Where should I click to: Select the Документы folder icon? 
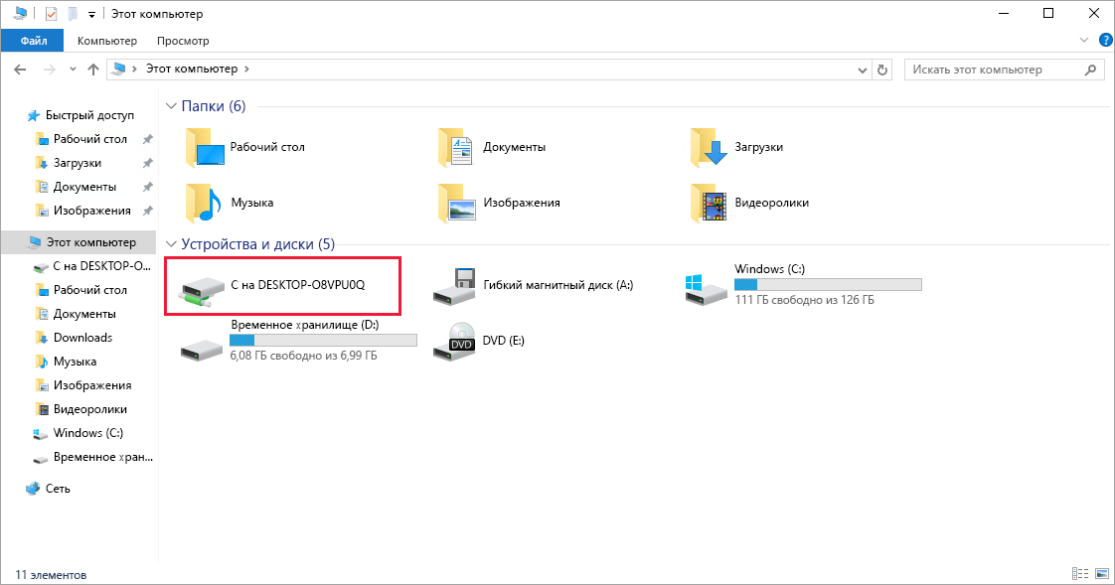(x=455, y=147)
